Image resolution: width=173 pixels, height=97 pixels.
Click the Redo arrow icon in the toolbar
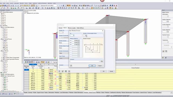point(18,6)
